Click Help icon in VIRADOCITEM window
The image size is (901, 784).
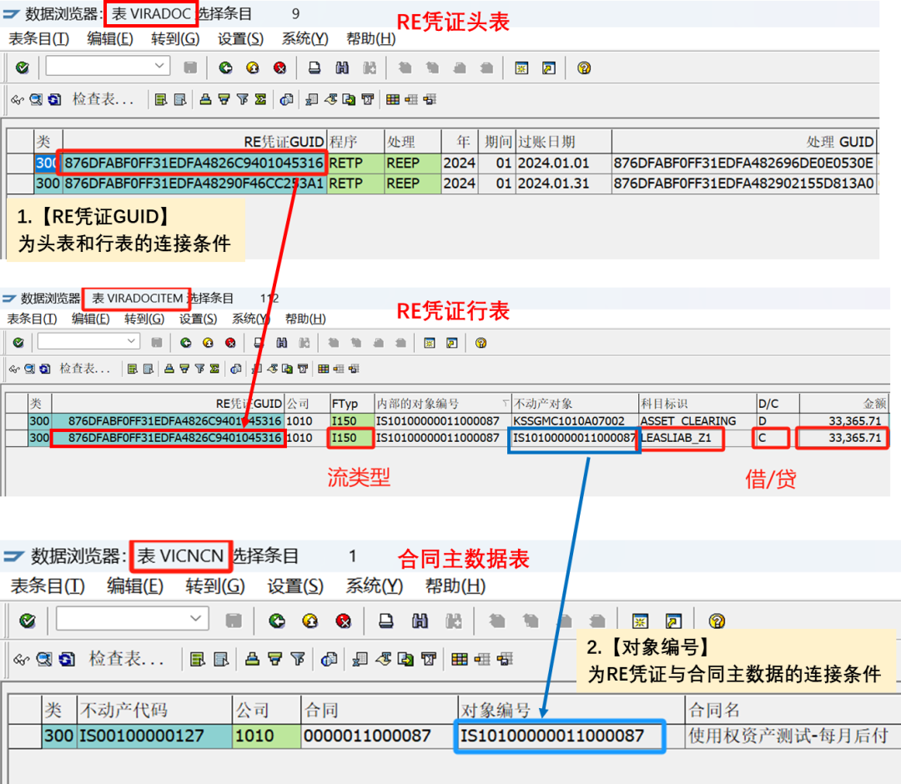[x=481, y=343]
